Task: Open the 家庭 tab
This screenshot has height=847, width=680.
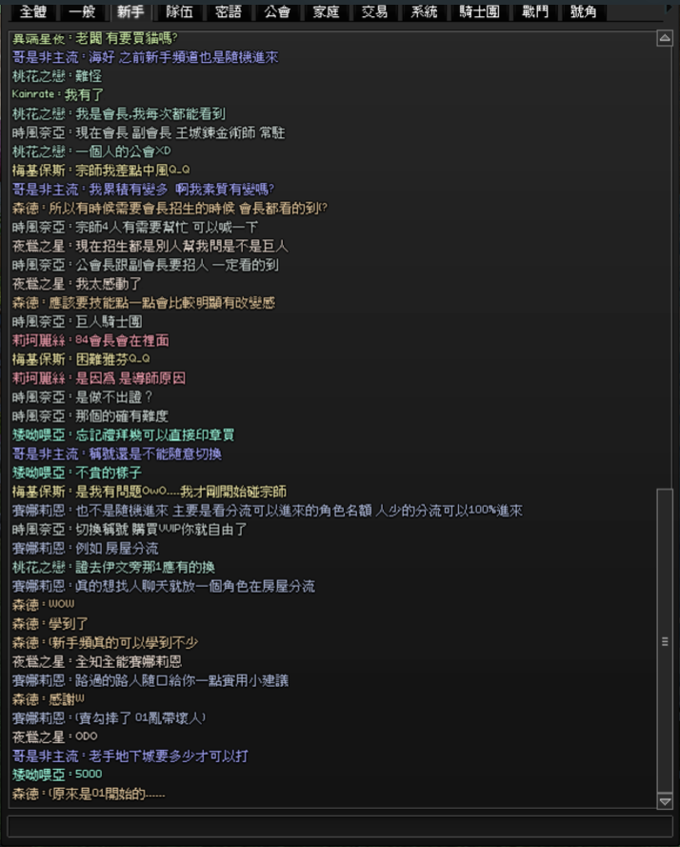Action: tap(326, 11)
